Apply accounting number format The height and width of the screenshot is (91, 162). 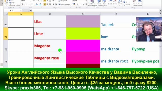(x=74, y=4)
